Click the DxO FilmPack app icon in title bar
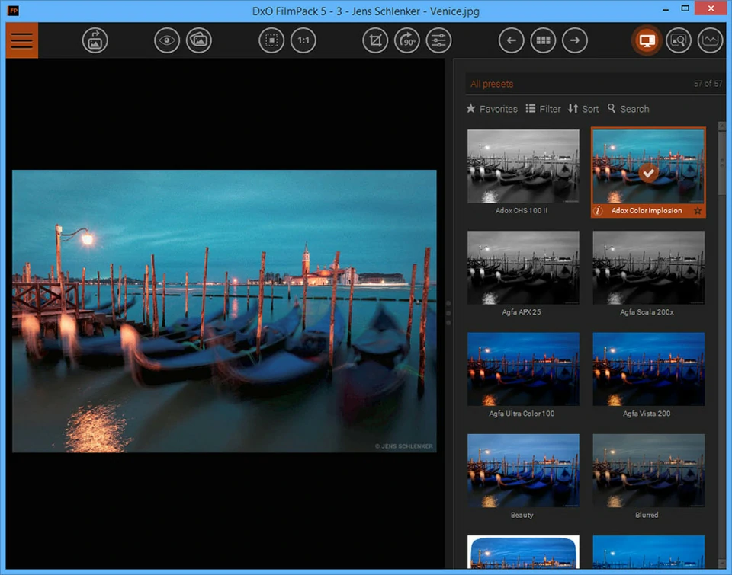Screen dimensions: 732x575 click(13, 10)
